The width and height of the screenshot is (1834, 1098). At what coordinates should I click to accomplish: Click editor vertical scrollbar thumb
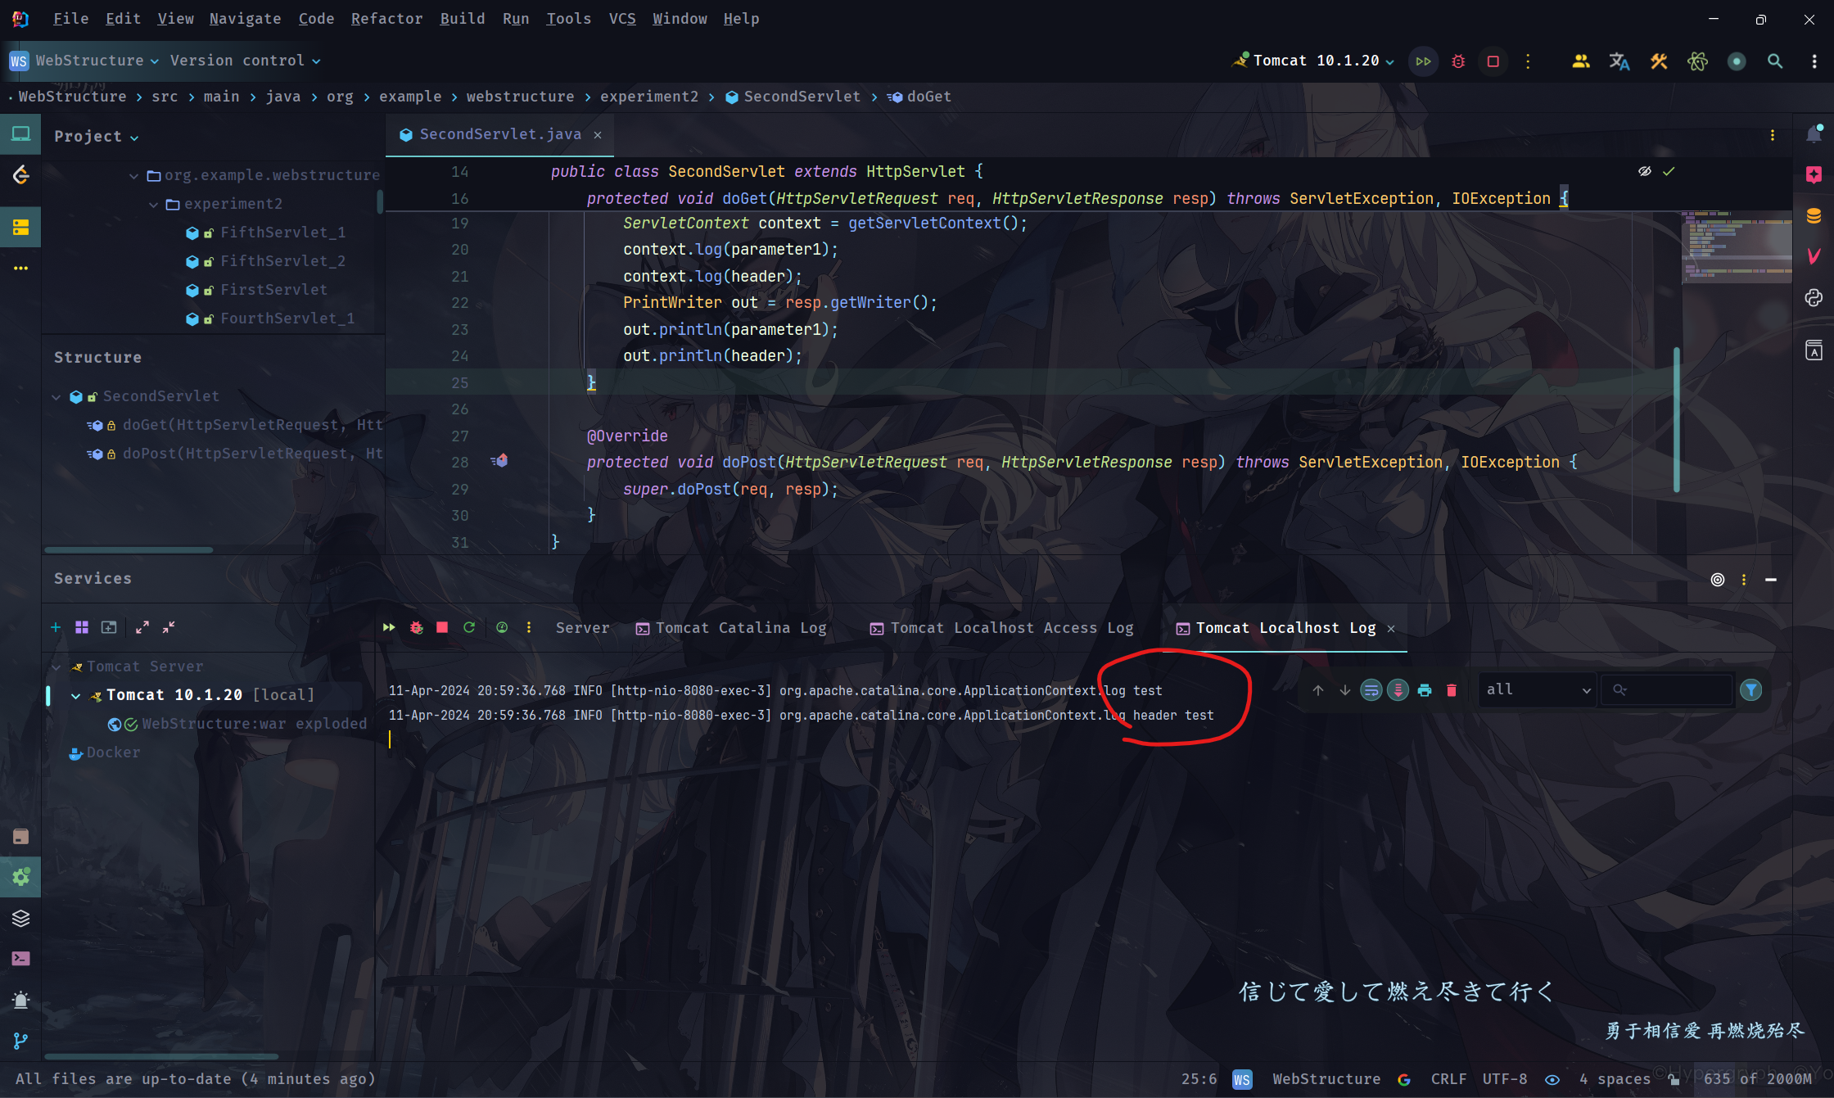click(1677, 419)
